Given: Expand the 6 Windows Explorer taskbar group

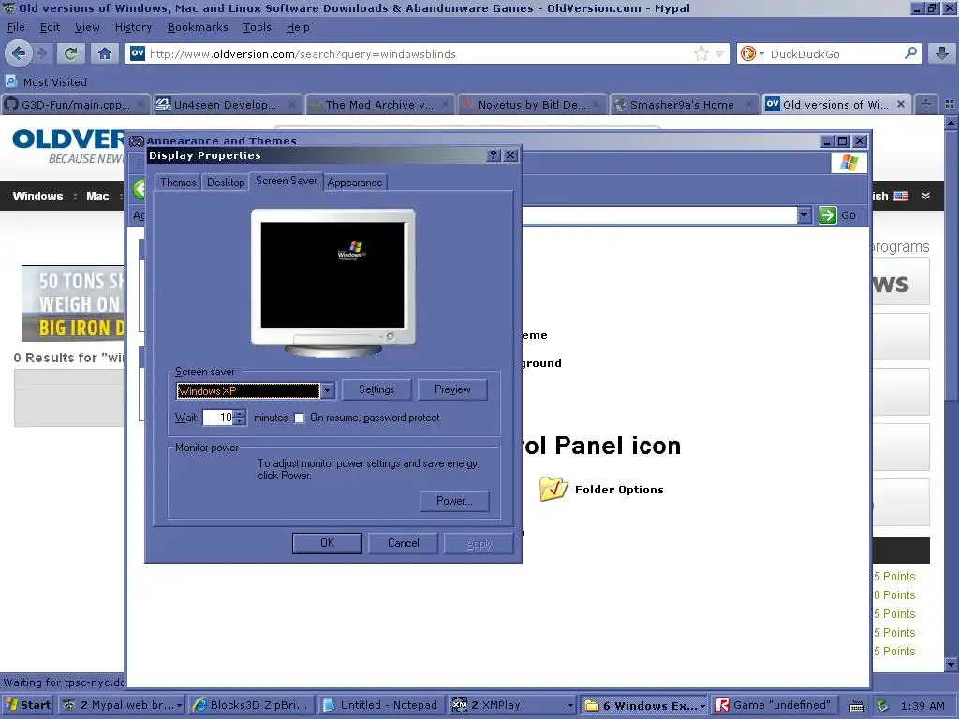Looking at the screenshot, I should click(x=702, y=706).
